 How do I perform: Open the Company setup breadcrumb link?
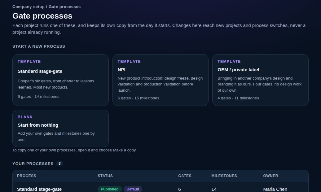click(29, 7)
